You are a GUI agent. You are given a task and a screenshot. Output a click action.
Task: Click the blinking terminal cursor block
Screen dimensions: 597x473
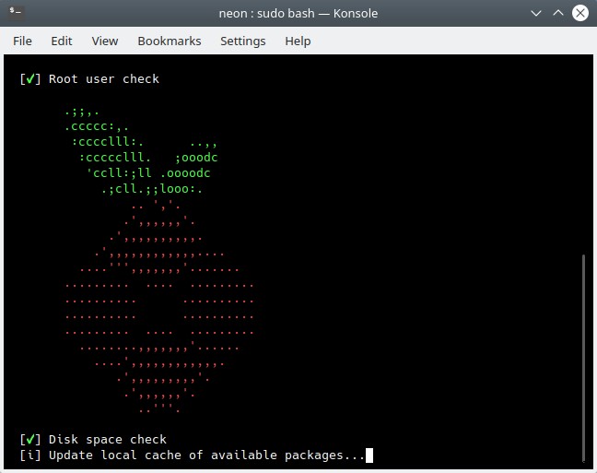coord(369,455)
